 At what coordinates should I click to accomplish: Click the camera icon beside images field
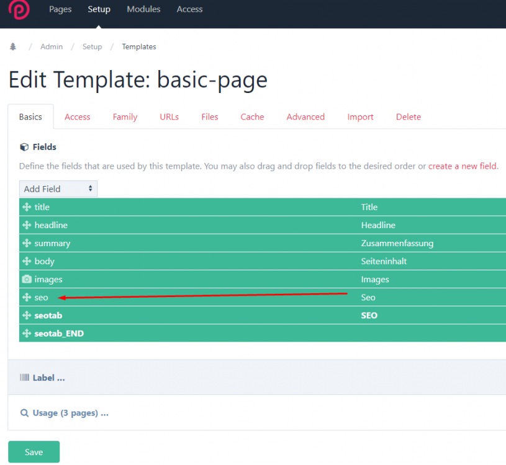(26, 280)
